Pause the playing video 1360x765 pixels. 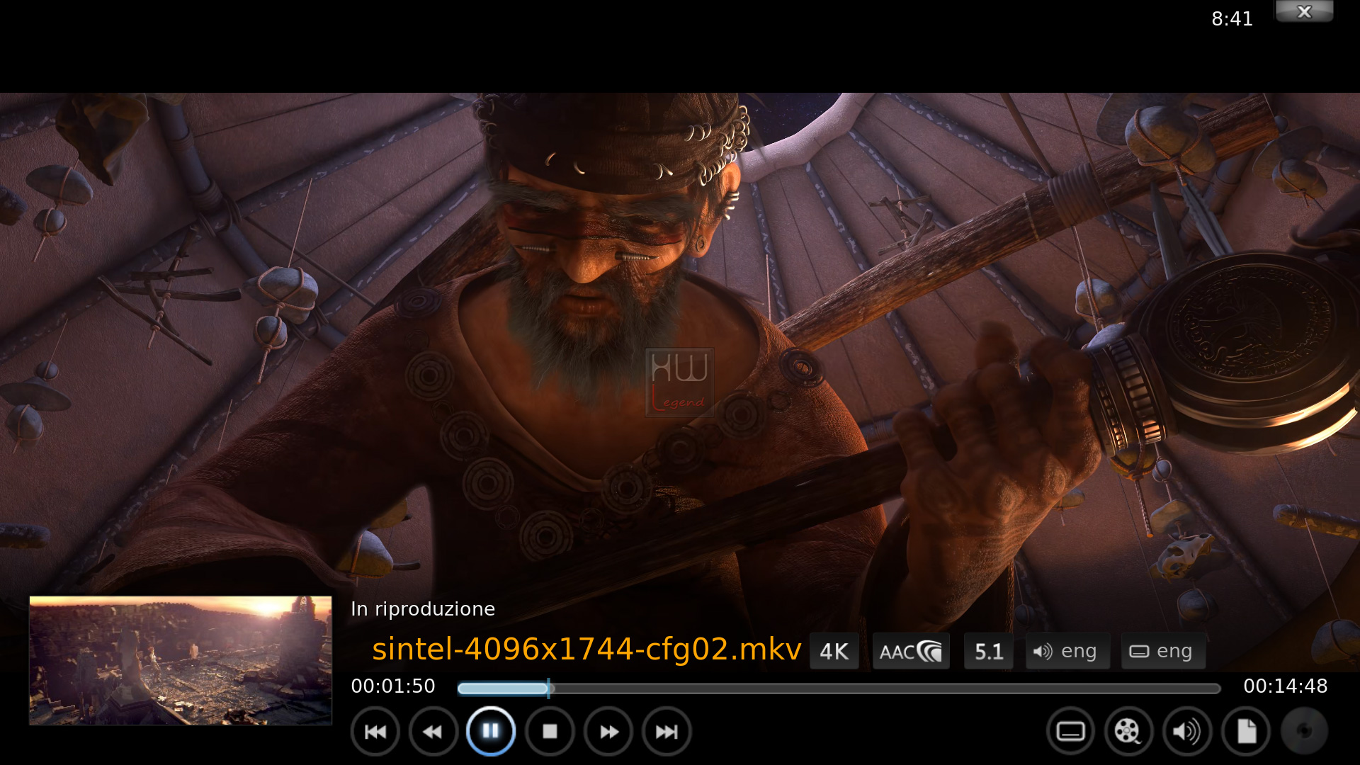491,731
